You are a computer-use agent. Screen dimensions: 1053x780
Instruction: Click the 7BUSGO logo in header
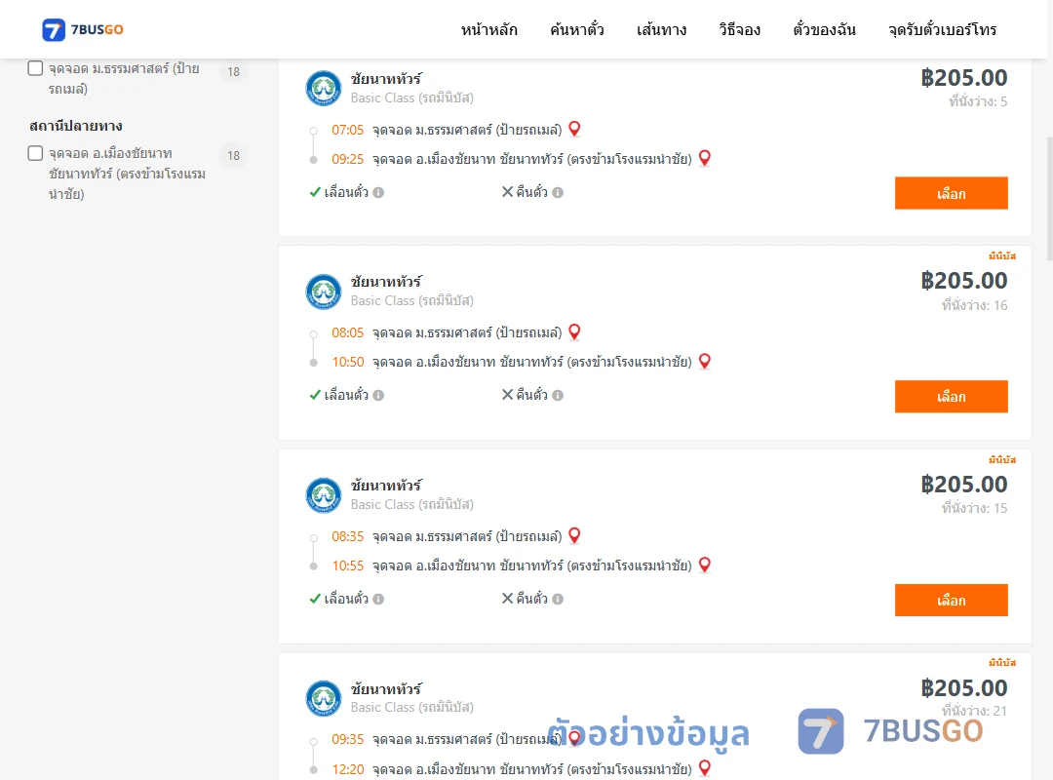(83, 29)
